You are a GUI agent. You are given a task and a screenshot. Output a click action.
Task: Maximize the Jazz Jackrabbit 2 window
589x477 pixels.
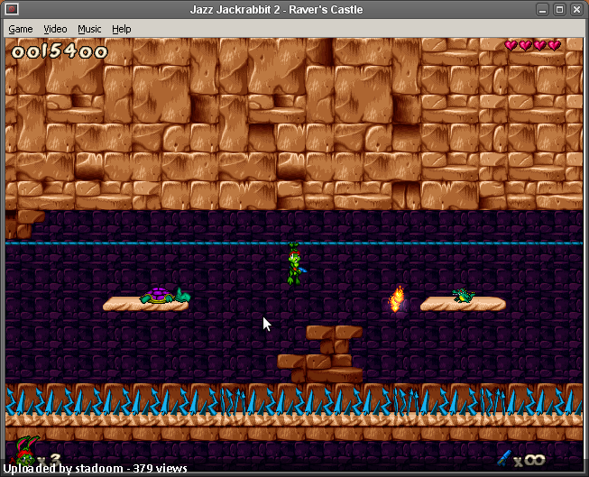[x=559, y=9]
